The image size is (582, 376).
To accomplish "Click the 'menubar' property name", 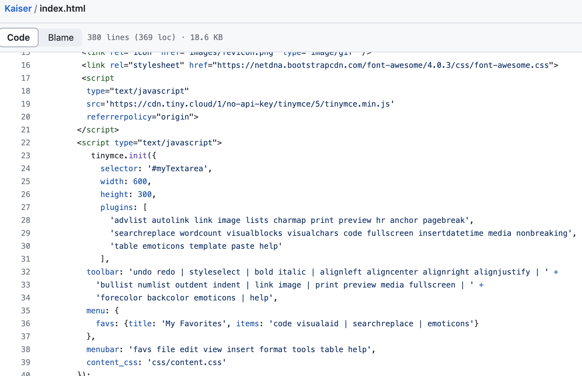I will point(103,350).
